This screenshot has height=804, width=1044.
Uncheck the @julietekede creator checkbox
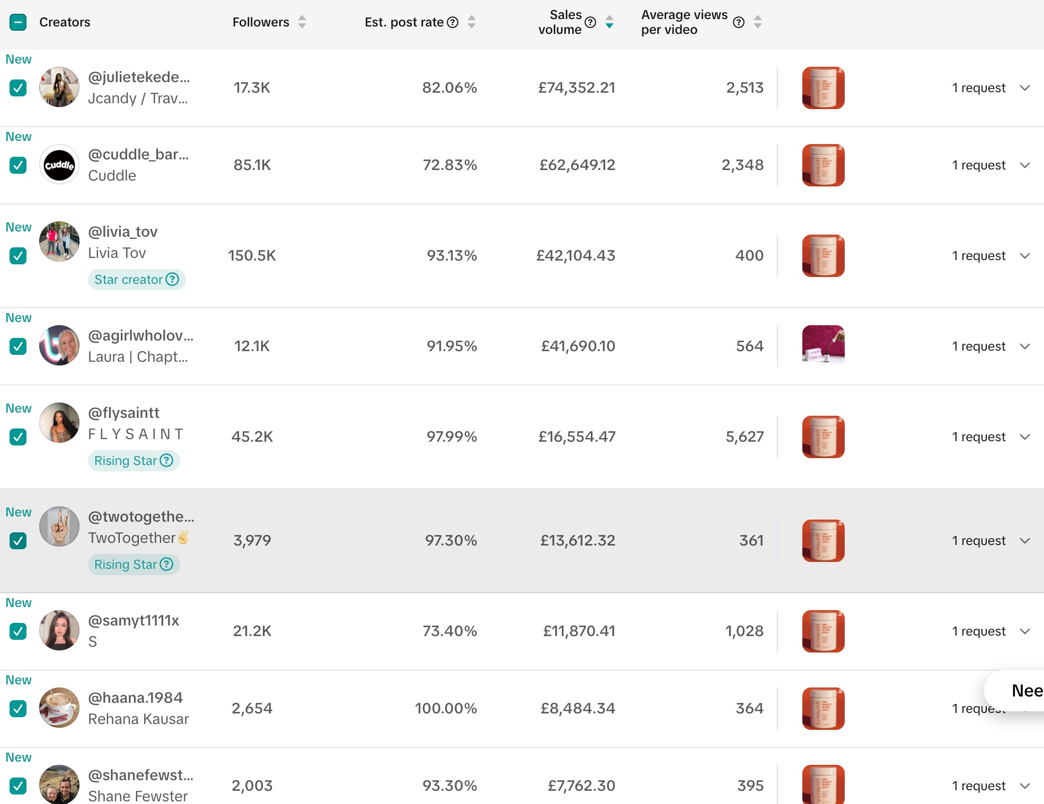coord(18,88)
